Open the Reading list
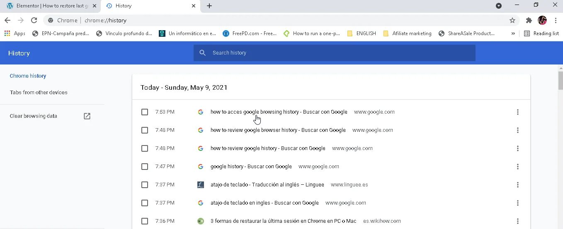563x229 pixels. point(541,33)
